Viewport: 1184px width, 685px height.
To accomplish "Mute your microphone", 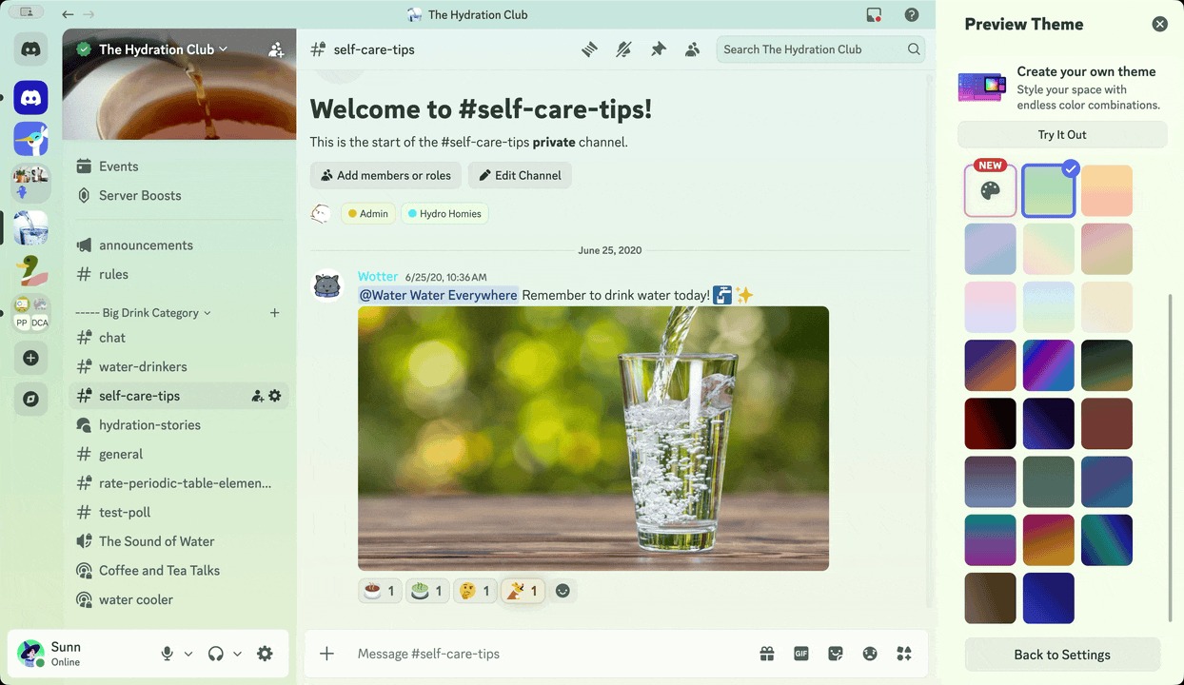I will [x=168, y=654].
